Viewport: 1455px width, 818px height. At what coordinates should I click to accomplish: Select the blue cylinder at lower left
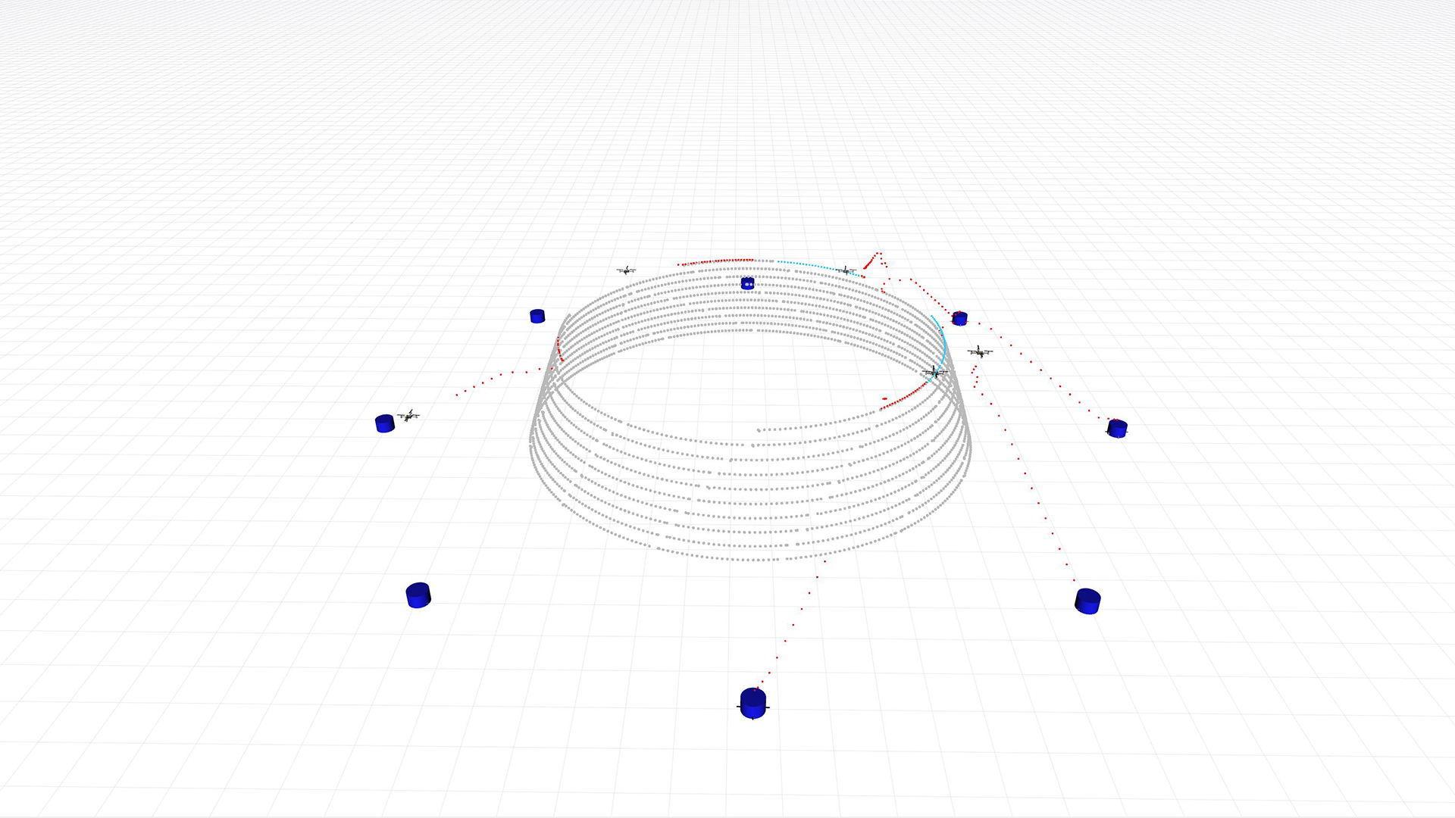point(418,595)
